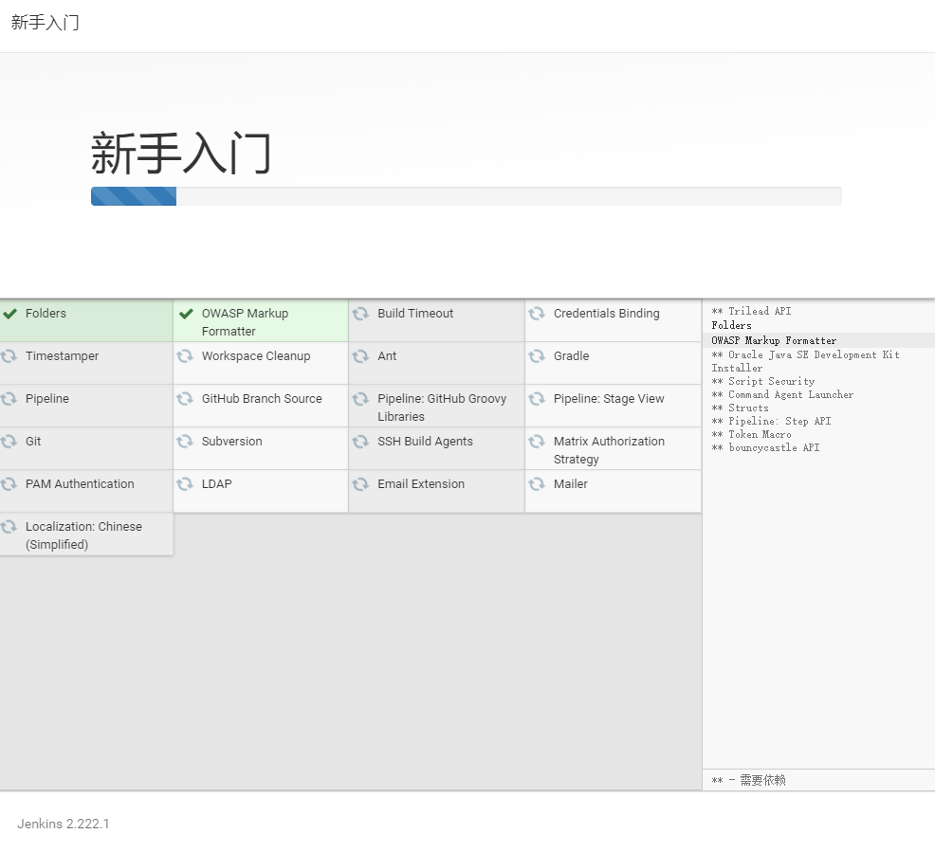The width and height of the screenshot is (935, 852).
Task: Click the pending icon next to Git
Action: point(9,442)
